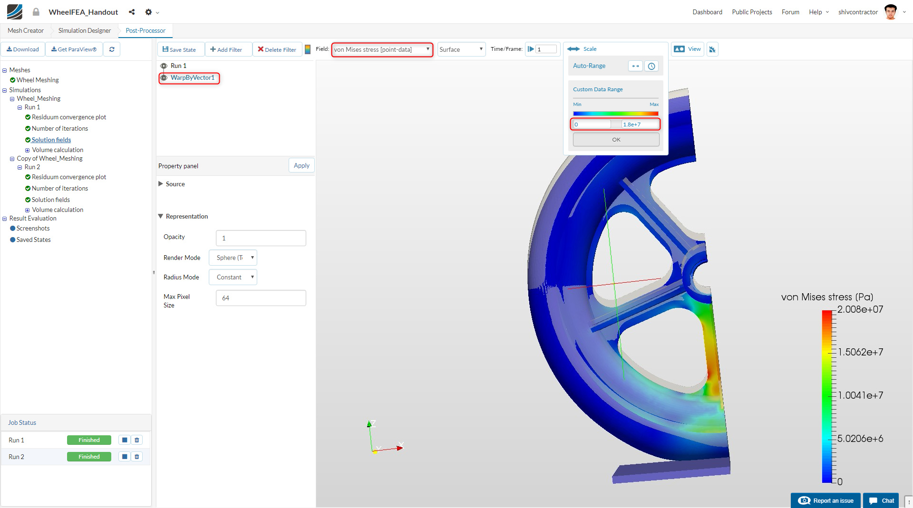Go to the Dashboard page
Viewport: 913px width, 508px height.
[707, 12]
